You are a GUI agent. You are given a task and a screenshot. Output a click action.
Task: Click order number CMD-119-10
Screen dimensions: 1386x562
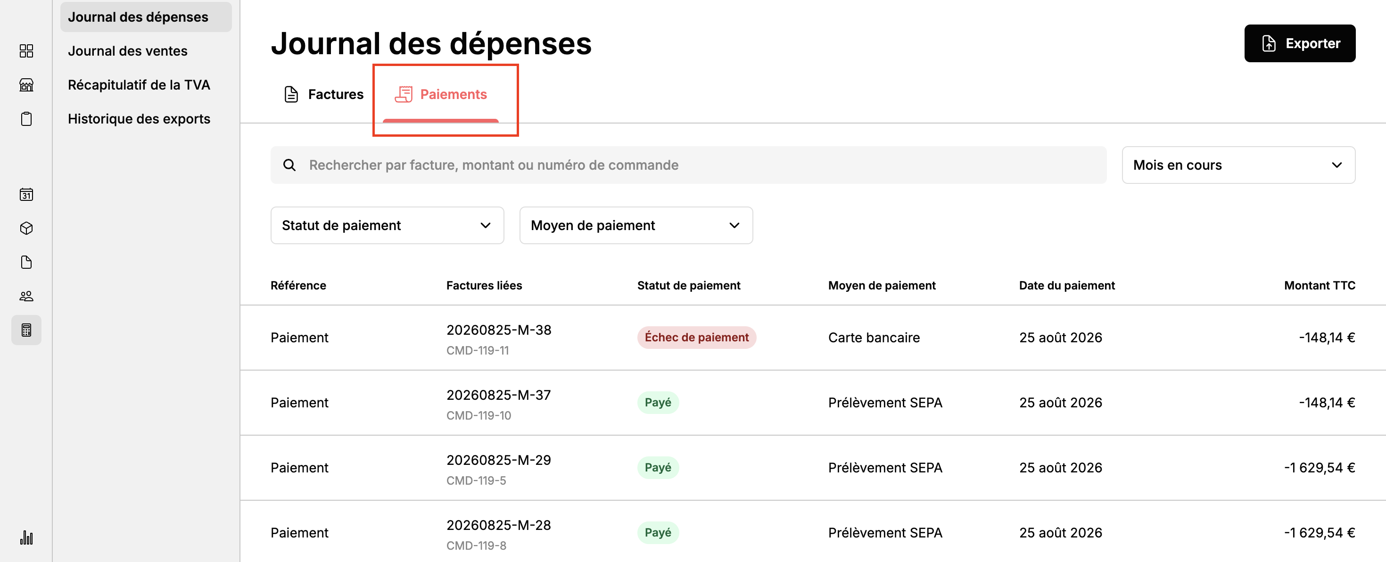478,415
